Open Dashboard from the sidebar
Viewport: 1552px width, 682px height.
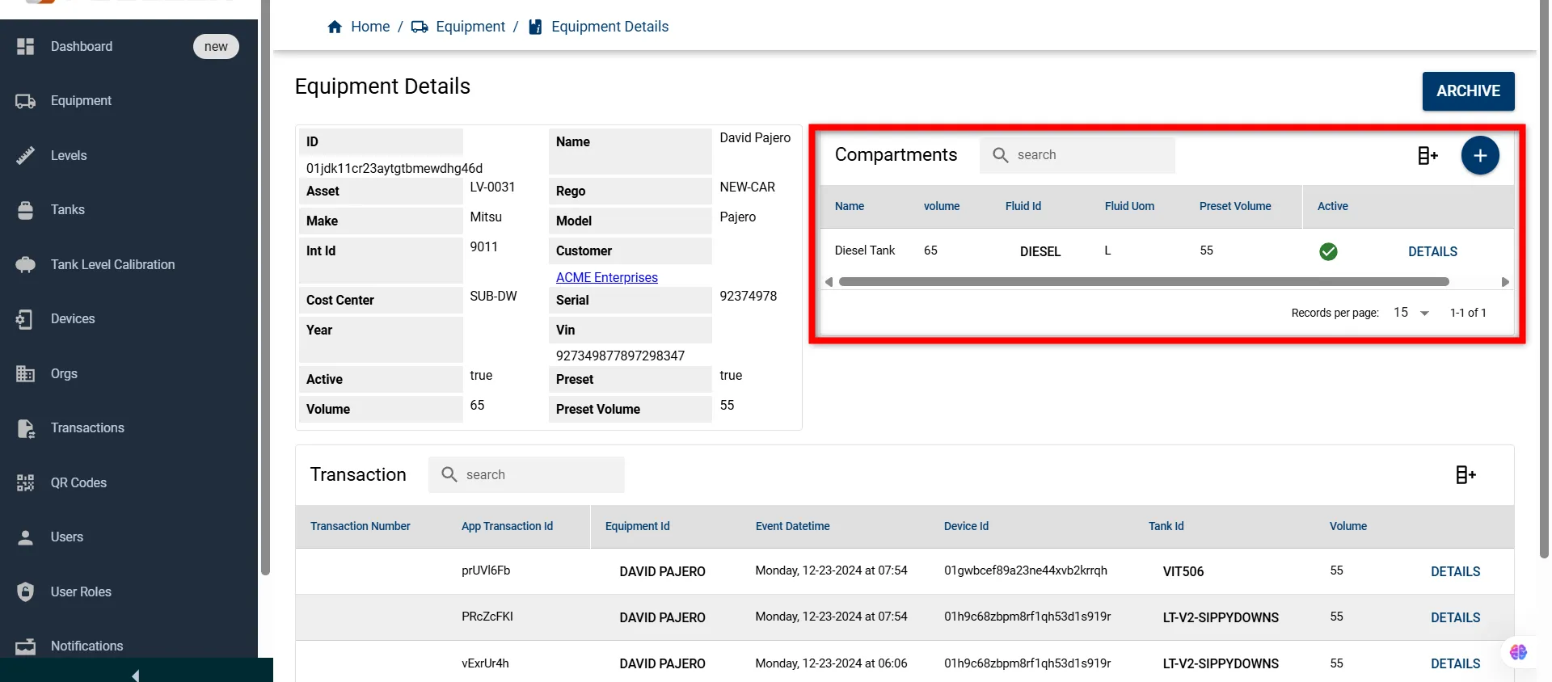(82, 46)
